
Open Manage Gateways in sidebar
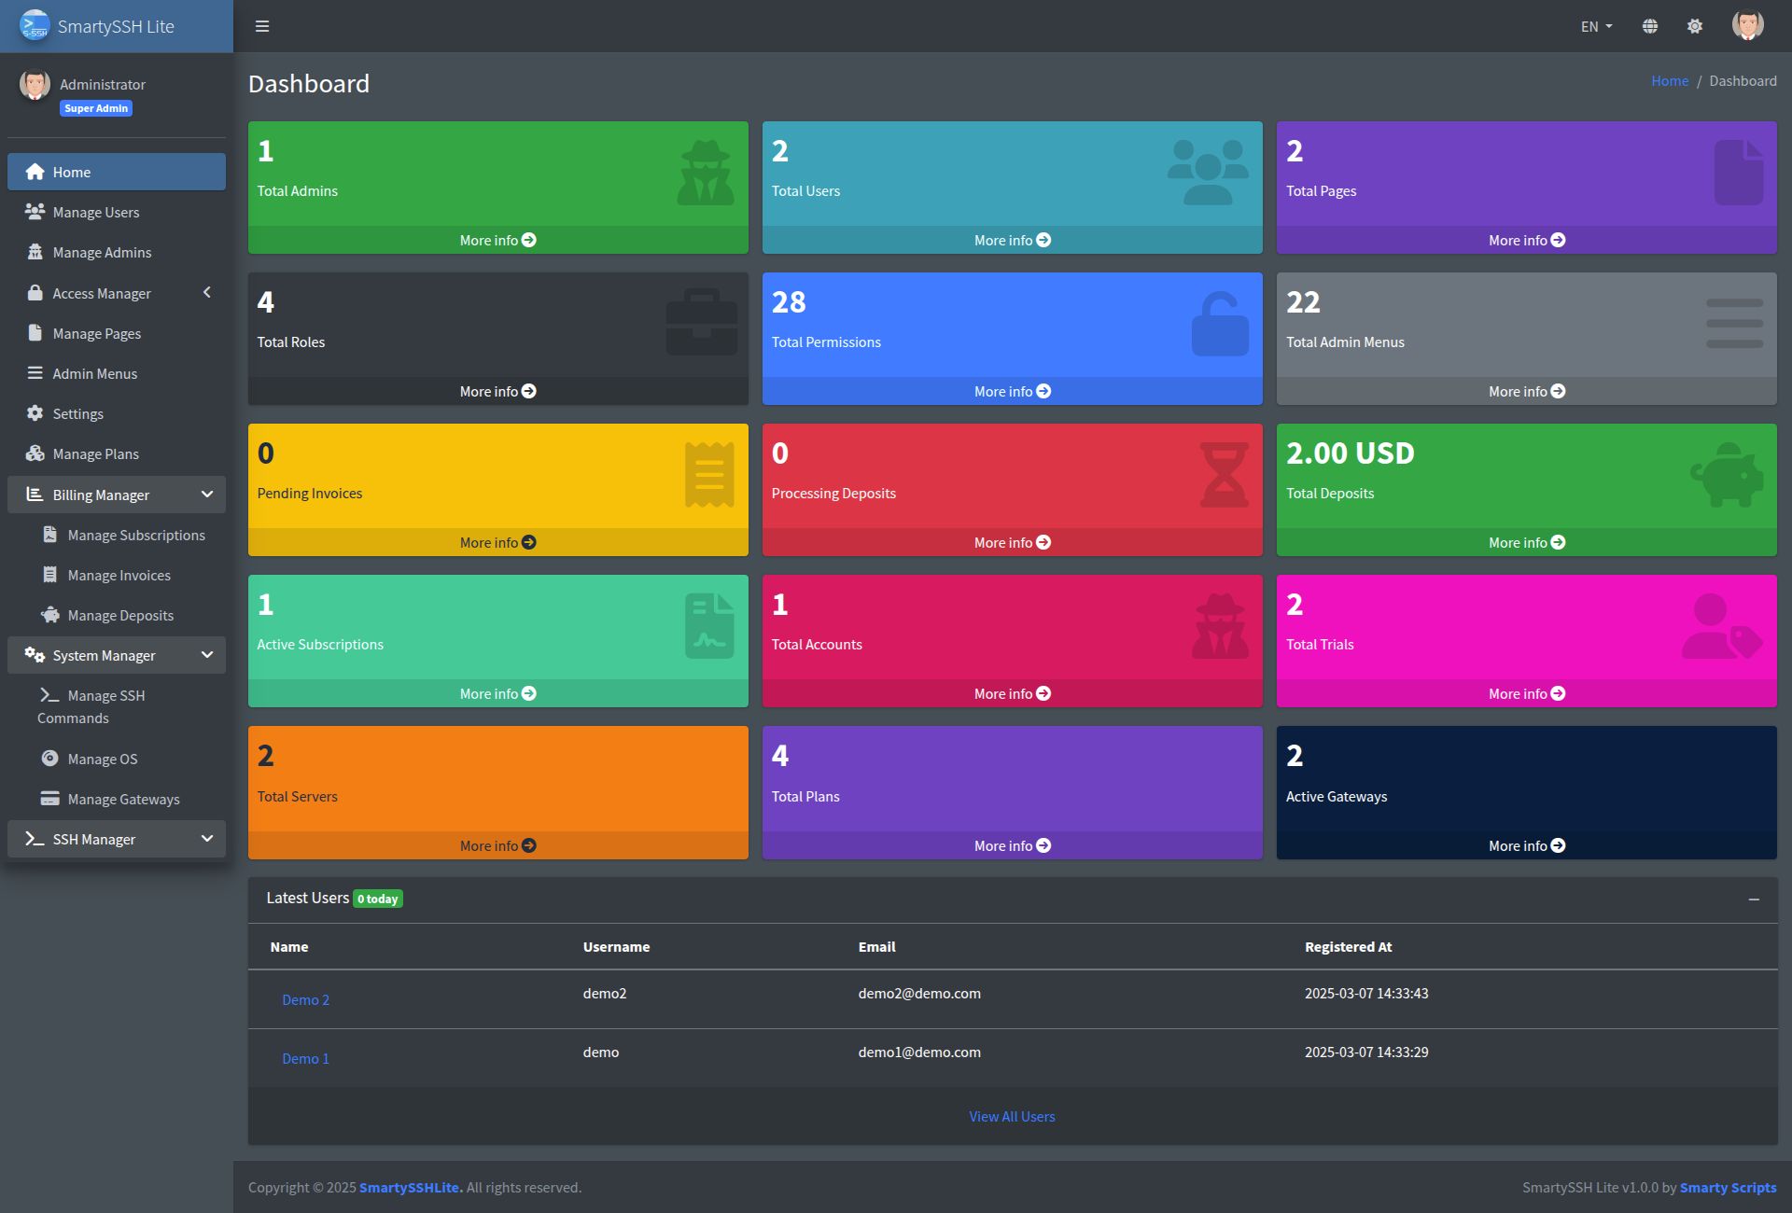[123, 799]
